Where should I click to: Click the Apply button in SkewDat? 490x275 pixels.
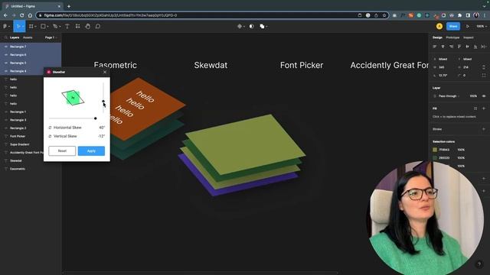coord(91,151)
